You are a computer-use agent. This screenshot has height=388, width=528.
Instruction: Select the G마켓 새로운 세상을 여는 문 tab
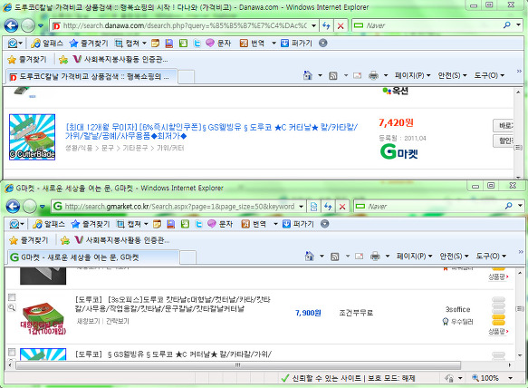pos(93,257)
